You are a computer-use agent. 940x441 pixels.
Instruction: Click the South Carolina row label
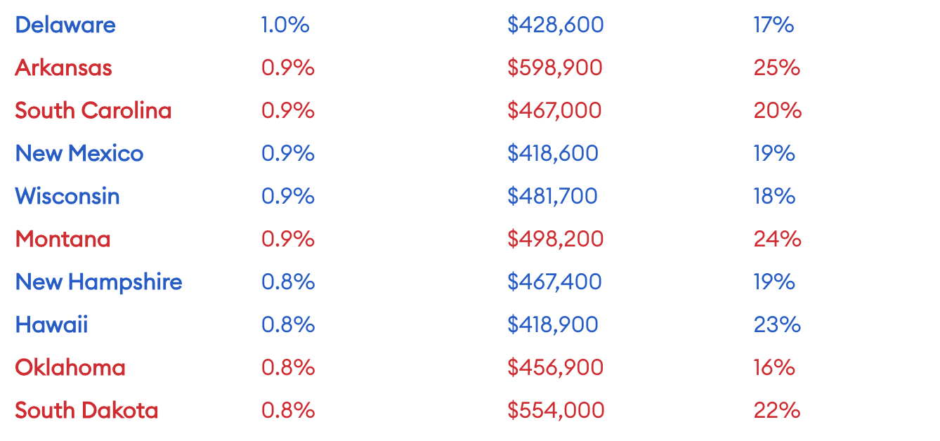tap(93, 111)
